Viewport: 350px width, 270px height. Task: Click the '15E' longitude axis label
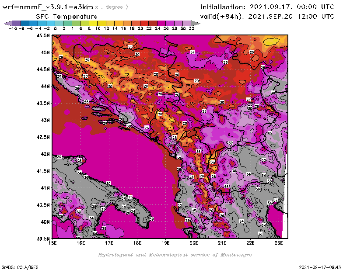tap(52, 243)
